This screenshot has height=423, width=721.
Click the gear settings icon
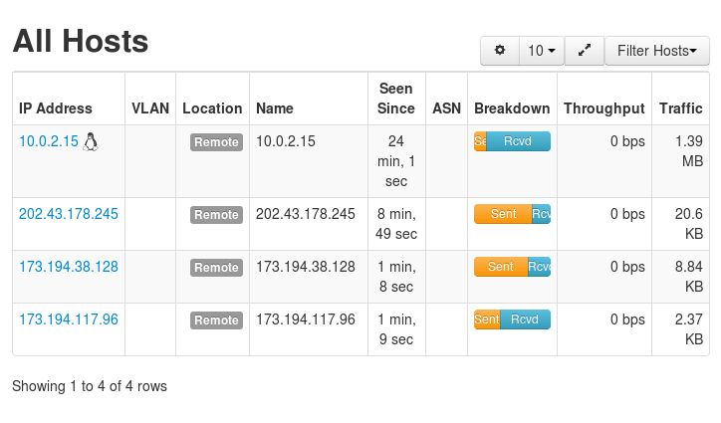pyautogui.click(x=500, y=51)
